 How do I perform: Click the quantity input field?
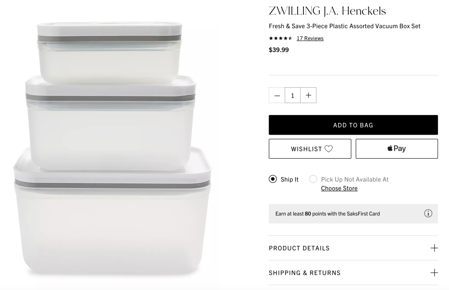click(x=293, y=95)
